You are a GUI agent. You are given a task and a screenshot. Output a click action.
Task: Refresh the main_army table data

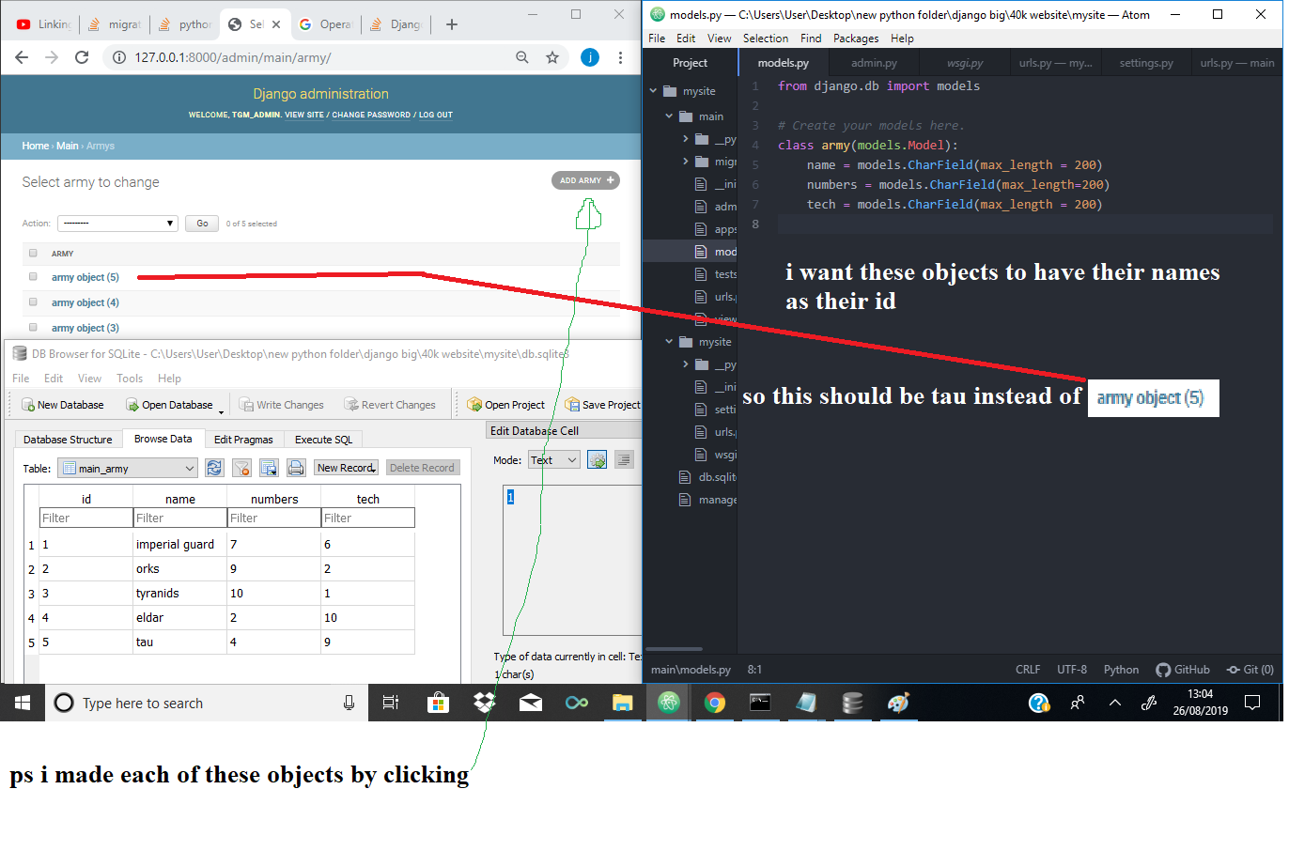point(214,467)
